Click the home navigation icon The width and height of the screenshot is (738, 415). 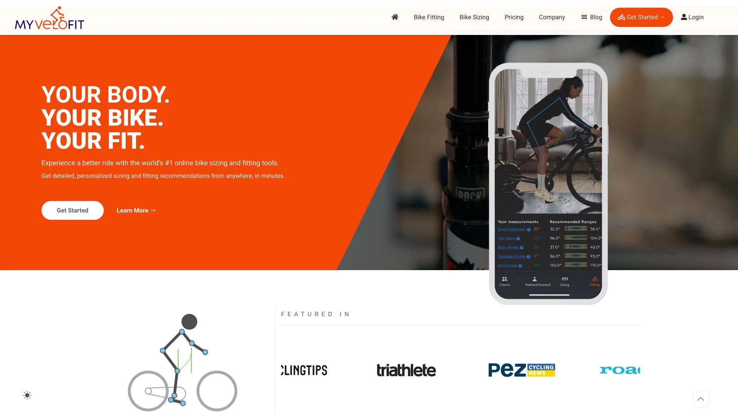394,17
